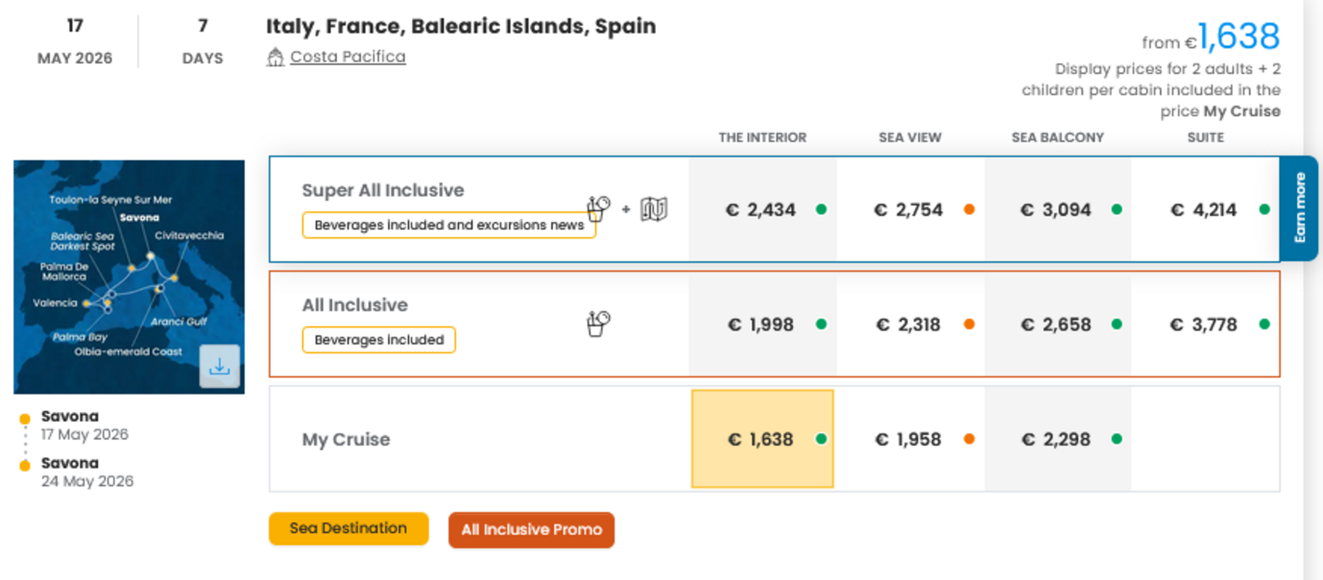Viewport: 1323px width, 580px height.
Task: Click the Beverages included label
Action: [378, 340]
